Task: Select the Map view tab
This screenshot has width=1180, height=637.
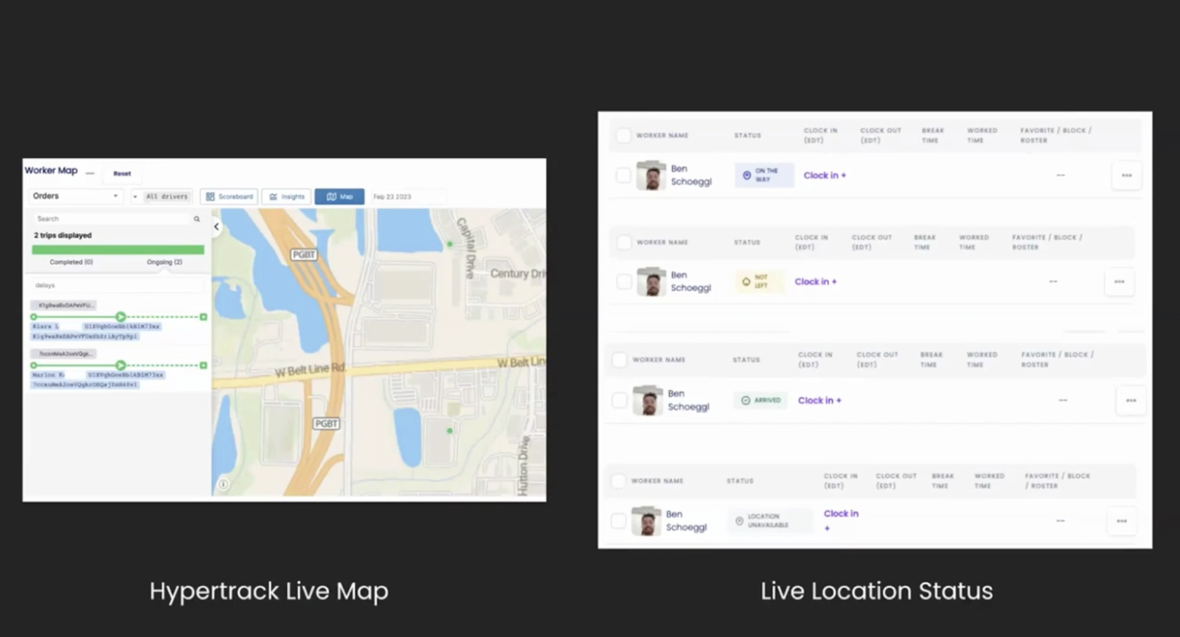Action: [x=339, y=197]
